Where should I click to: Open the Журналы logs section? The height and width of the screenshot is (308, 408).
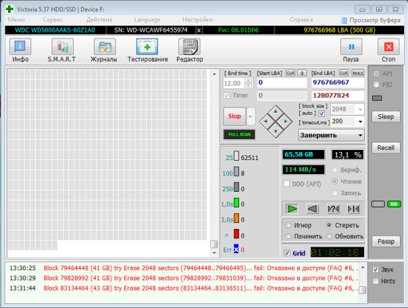point(104,51)
